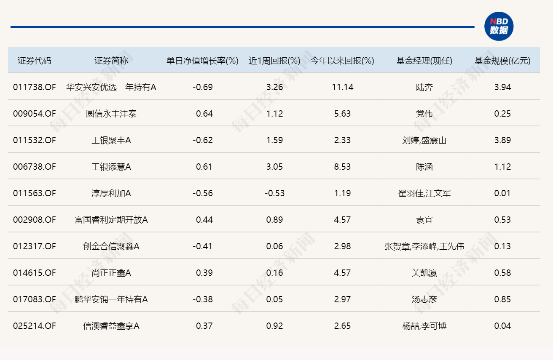
Task: Select fund code 011563.OF
Action: tap(35, 193)
